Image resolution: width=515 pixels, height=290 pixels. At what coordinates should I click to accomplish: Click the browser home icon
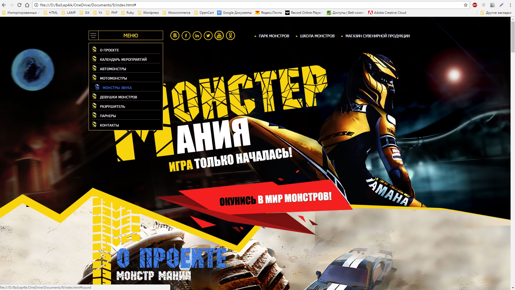[27, 5]
